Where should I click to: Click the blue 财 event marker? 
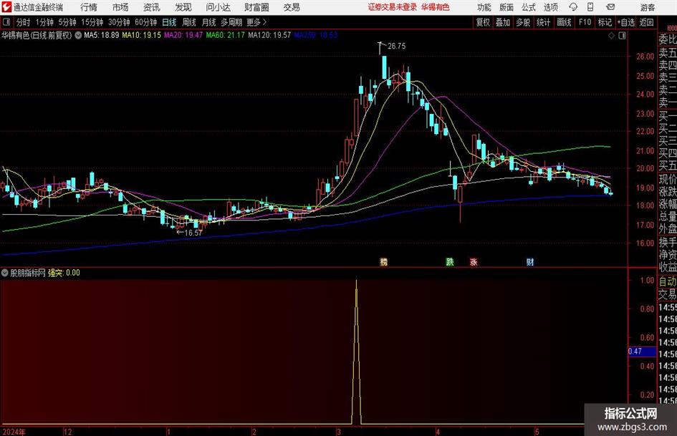point(529,261)
